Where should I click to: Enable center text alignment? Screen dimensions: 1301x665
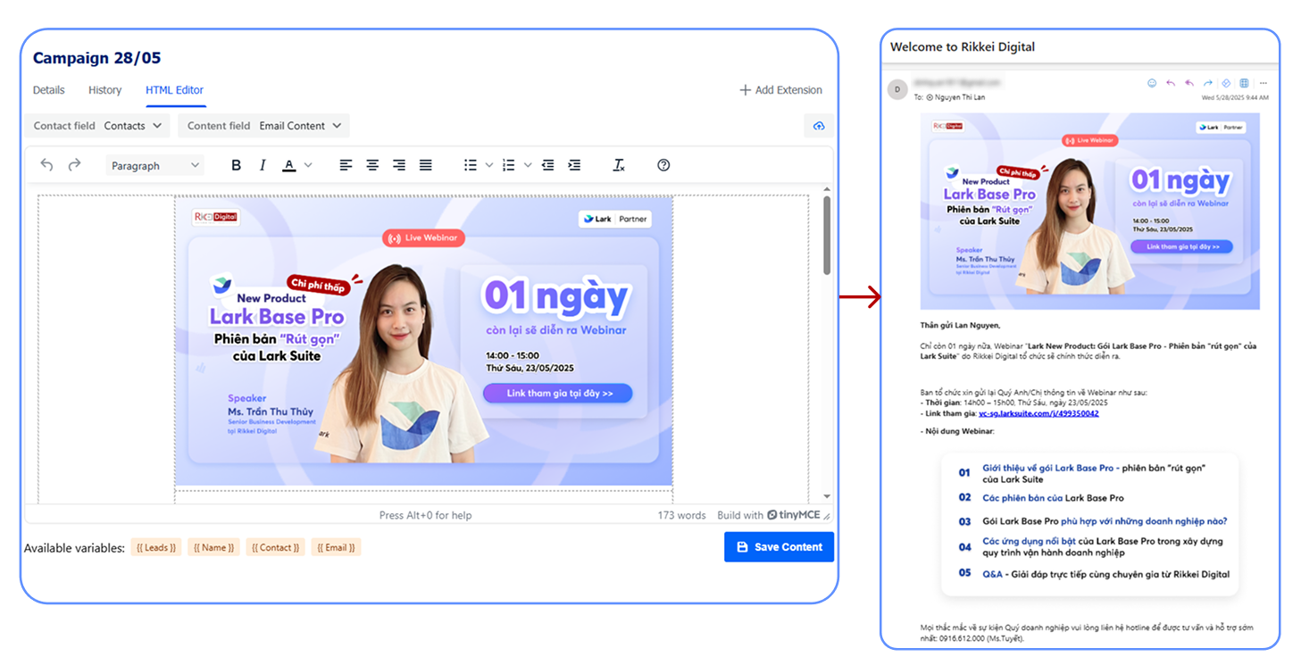click(x=372, y=165)
